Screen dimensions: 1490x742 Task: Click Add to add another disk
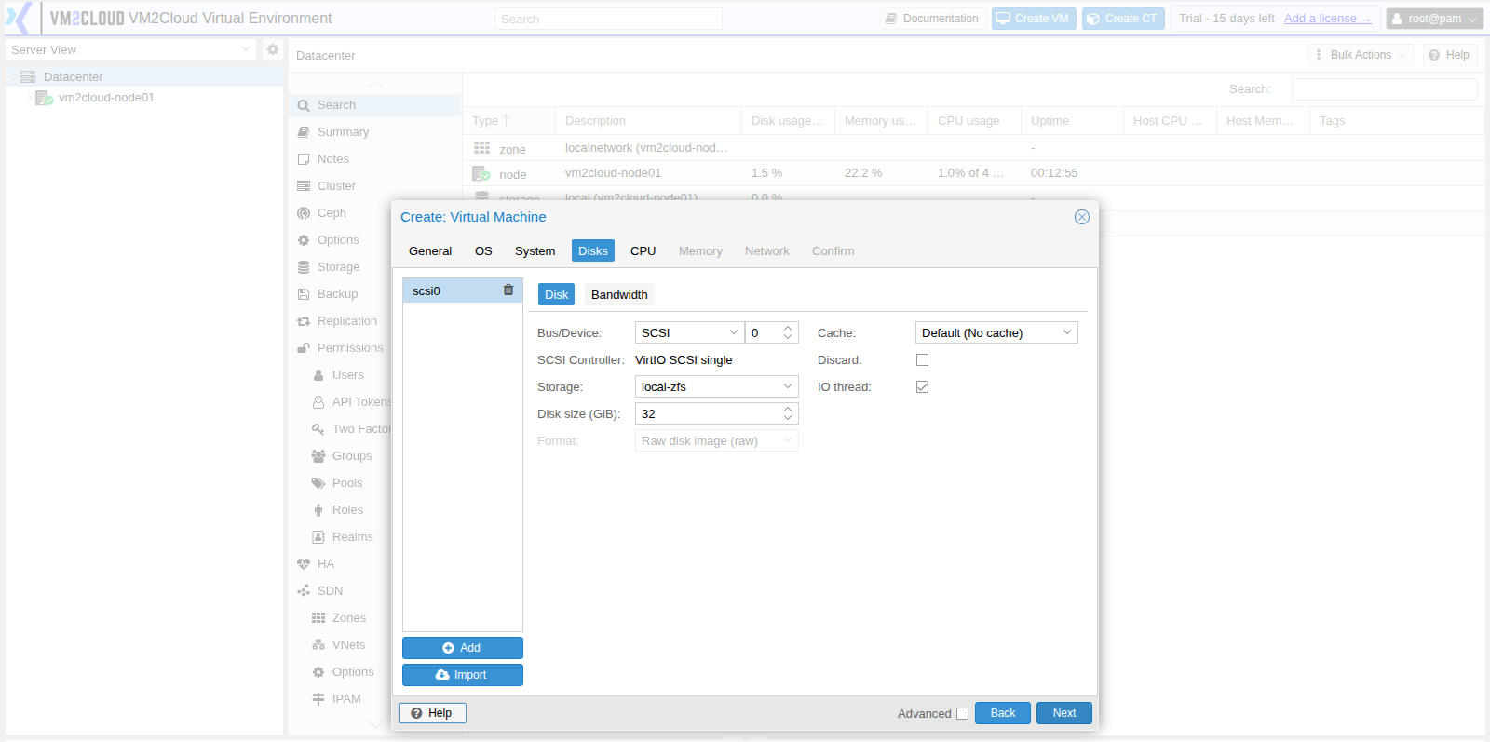pos(463,648)
